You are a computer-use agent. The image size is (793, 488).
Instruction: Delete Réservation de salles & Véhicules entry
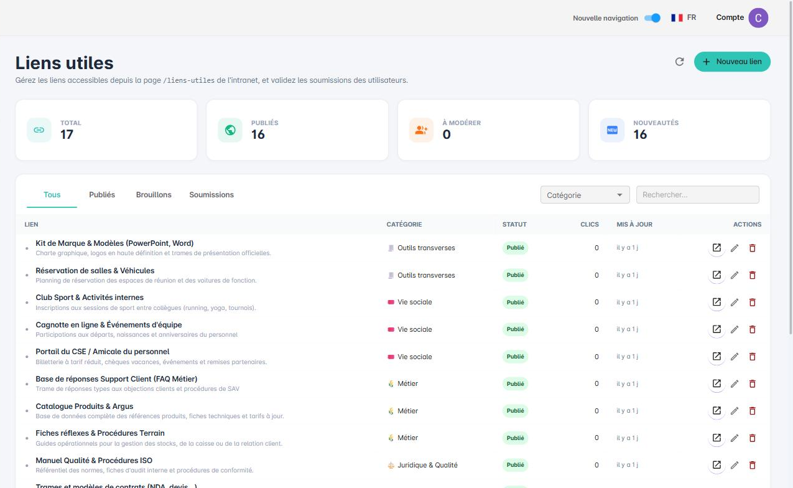752,275
